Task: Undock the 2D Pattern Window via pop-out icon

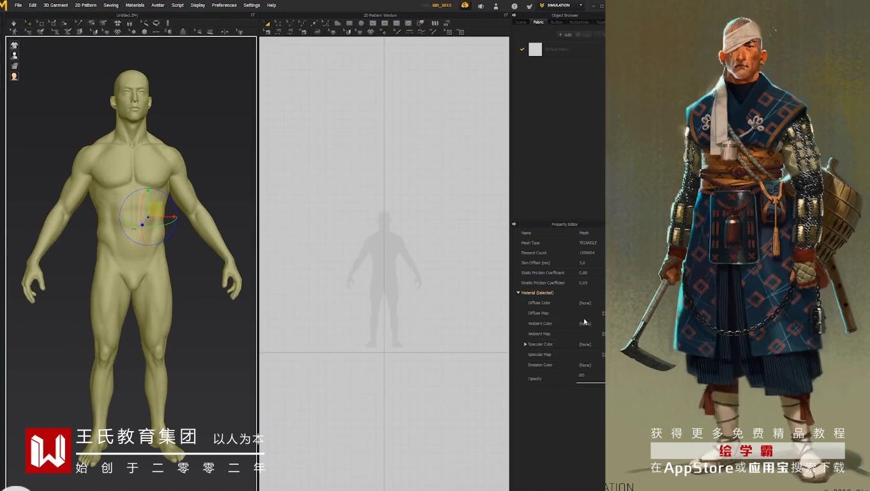Action: (506, 15)
